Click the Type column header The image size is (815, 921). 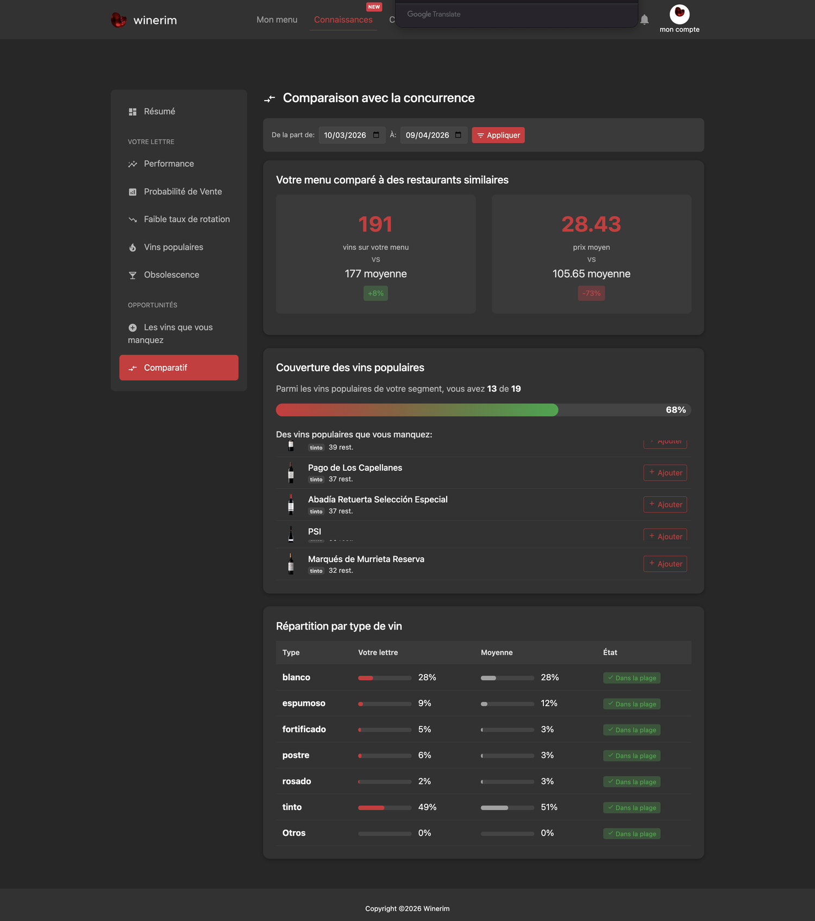pos(291,652)
